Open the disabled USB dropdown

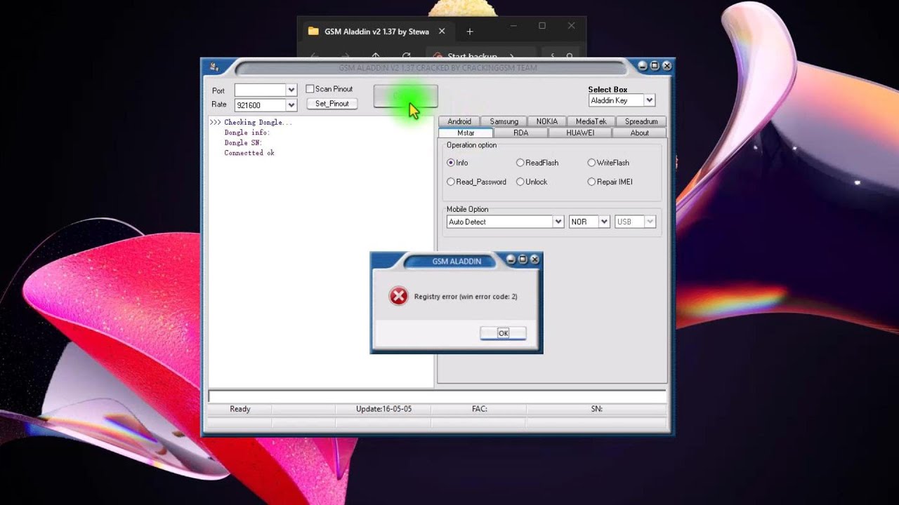point(650,222)
